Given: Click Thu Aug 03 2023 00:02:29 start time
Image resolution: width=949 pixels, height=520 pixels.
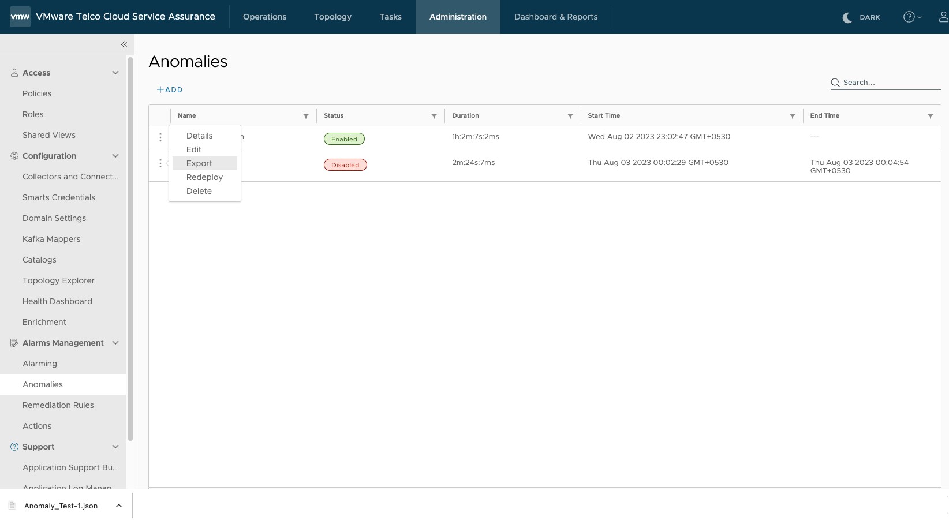Looking at the screenshot, I should (x=658, y=163).
